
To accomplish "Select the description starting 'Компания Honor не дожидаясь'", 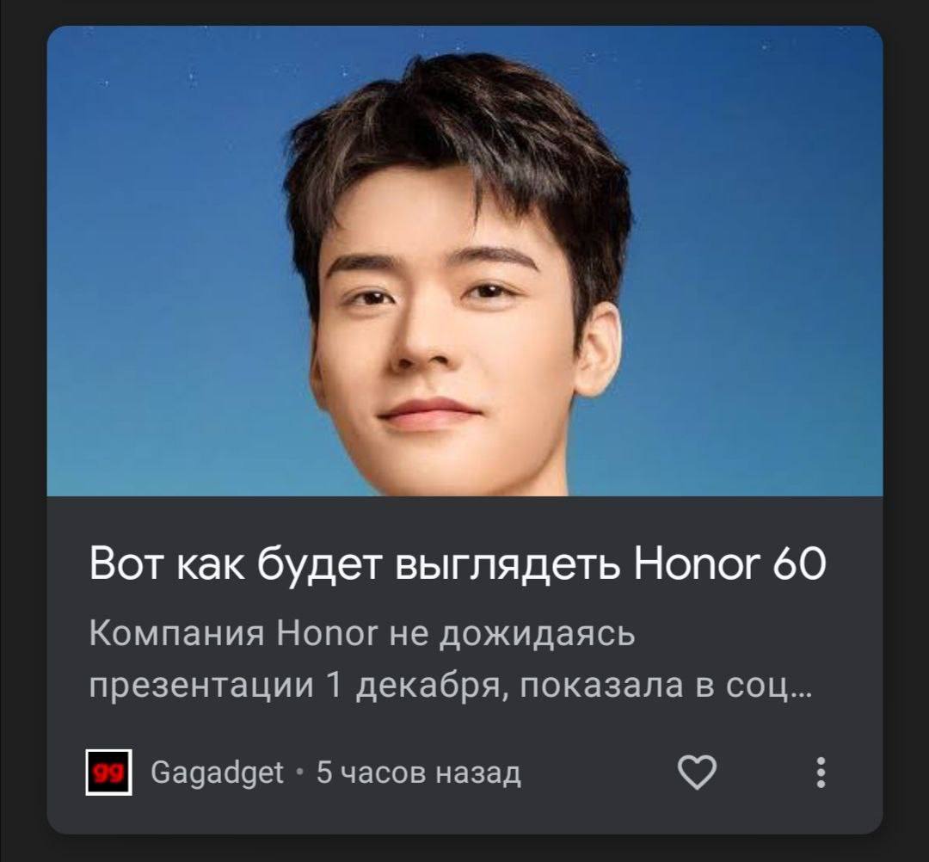I will [x=450, y=659].
